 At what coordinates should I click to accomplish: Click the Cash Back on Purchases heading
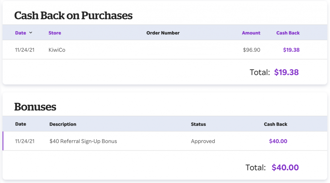(x=73, y=15)
